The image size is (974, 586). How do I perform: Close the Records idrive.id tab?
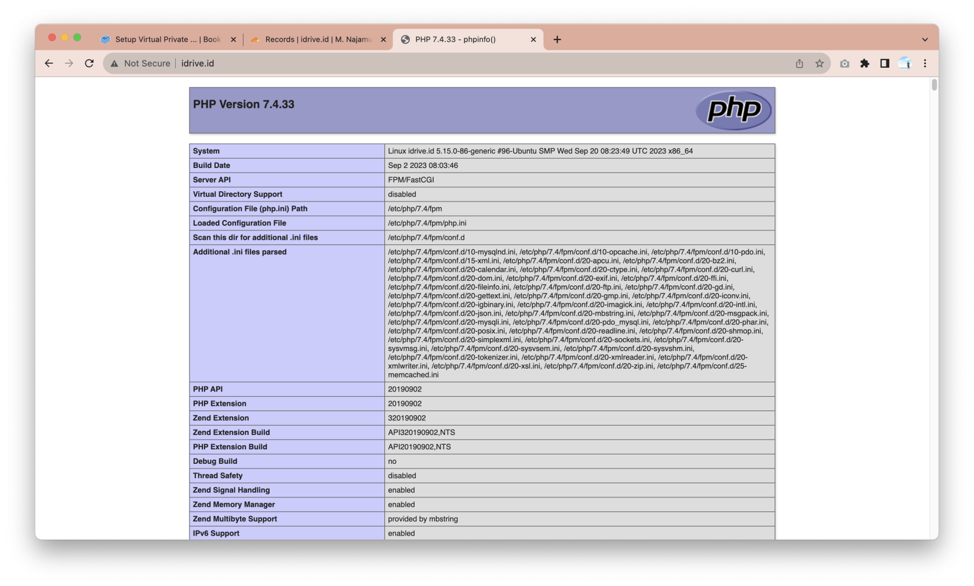(x=383, y=39)
